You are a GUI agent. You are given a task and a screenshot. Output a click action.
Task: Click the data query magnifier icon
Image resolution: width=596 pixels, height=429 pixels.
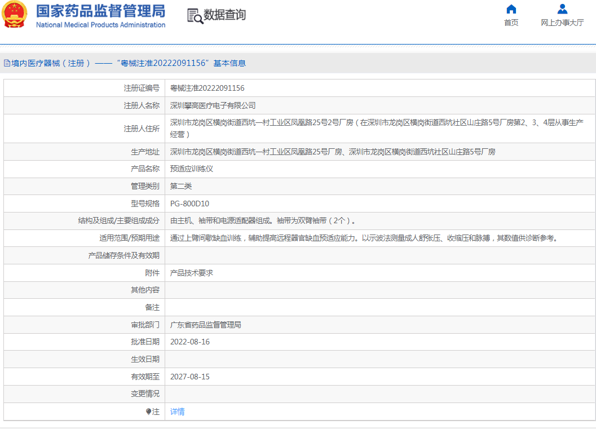point(195,16)
